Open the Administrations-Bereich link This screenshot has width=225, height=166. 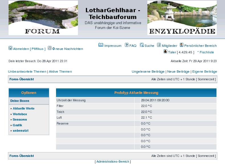pyautogui.click(x=113, y=161)
